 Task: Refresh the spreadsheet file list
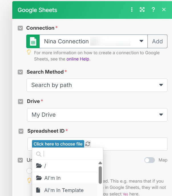point(88,144)
